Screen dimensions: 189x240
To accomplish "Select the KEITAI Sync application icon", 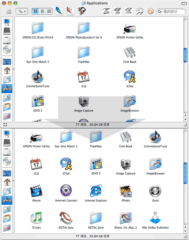I will [66, 218].
